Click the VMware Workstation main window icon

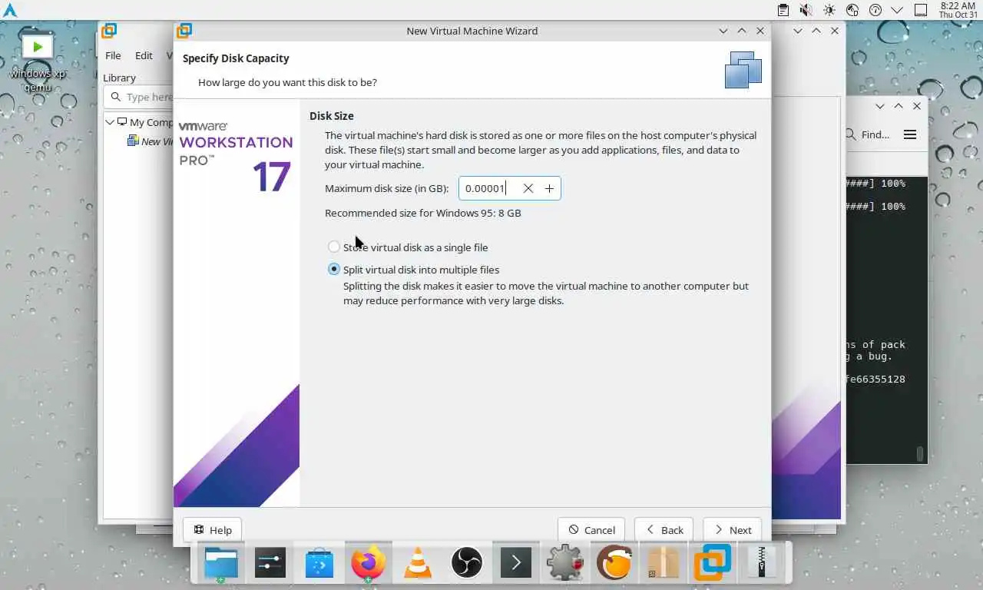click(109, 31)
